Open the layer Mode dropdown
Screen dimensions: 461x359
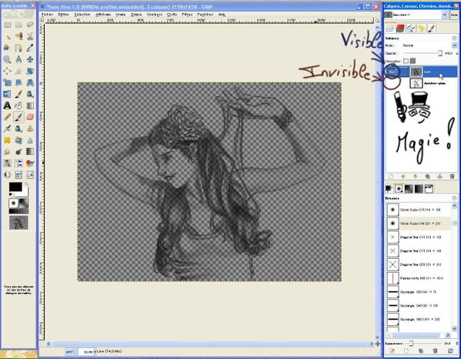tap(455, 45)
